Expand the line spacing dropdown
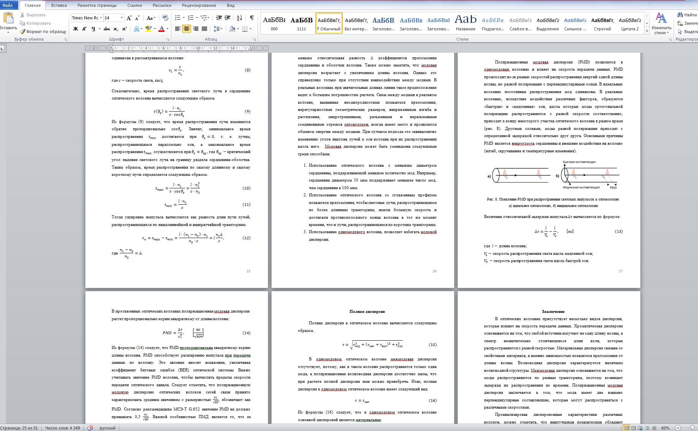Image resolution: width=698 pixels, height=431 pixels. coord(221,29)
